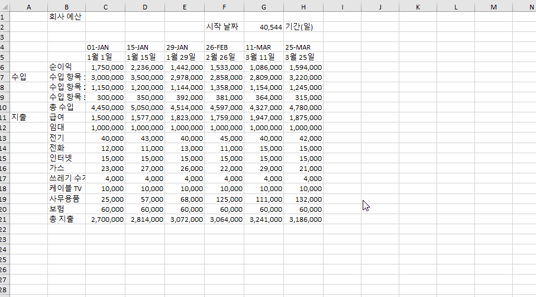Select total income 4,780,000 cell
The image size is (536, 297).
click(303, 108)
